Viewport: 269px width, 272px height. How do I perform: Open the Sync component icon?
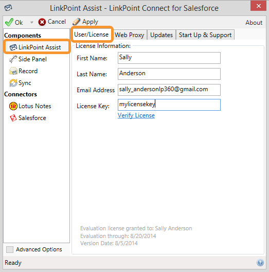(13, 83)
